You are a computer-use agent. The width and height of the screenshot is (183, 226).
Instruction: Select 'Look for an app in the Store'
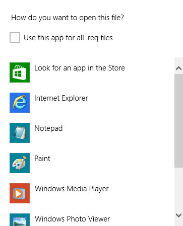[80, 68]
